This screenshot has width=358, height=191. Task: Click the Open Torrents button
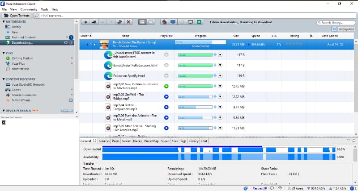17,16
